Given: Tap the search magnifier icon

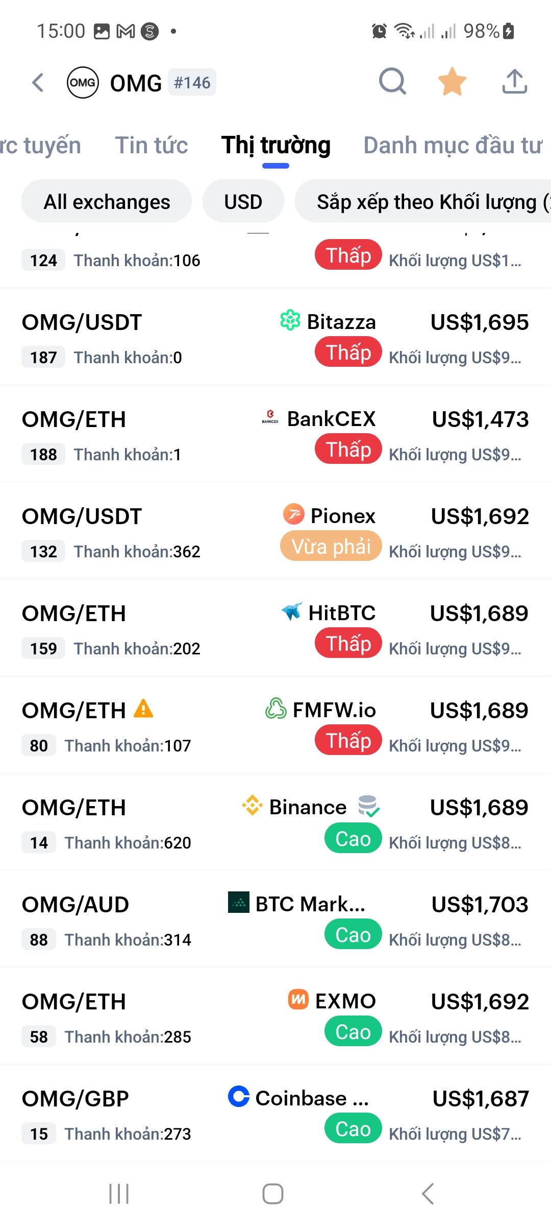Looking at the screenshot, I should tap(392, 82).
